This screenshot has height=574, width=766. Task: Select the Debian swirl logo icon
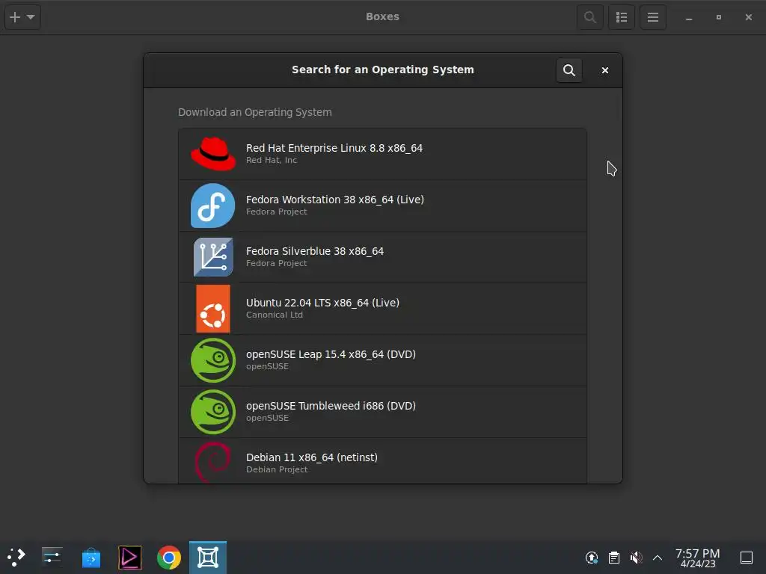[213, 462]
